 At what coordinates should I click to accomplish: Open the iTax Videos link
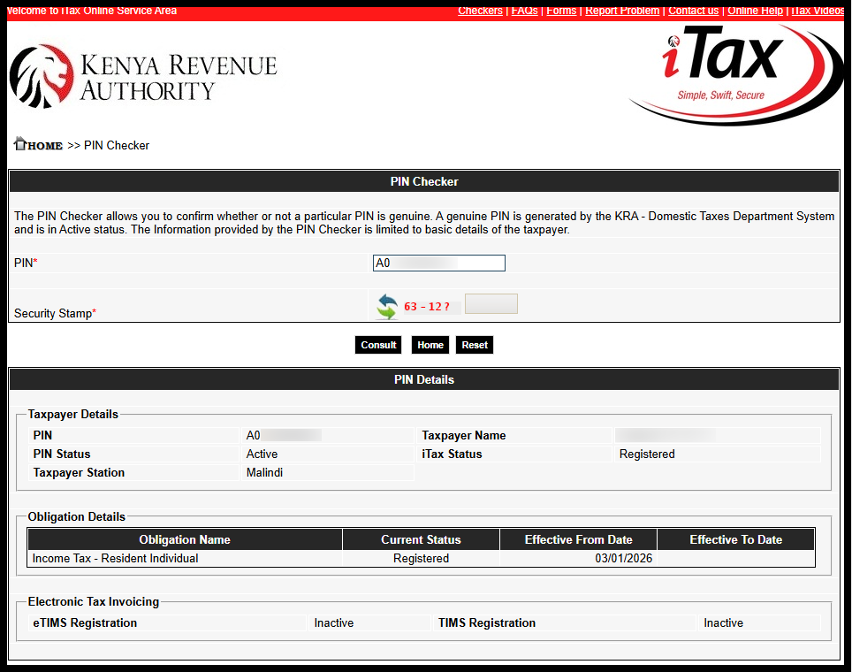[817, 11]
